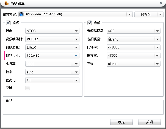Open the 帧率 auto dropdown
Screen dimensions: 166x129
pos(76,72)
